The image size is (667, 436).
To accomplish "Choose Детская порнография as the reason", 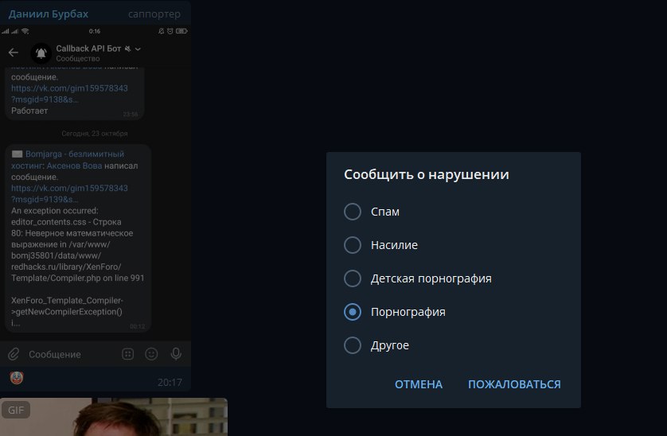I will pos(353,278).
